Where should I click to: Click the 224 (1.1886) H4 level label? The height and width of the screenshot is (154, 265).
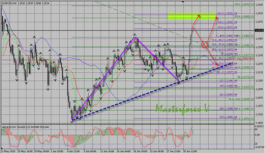pyautogui.click(x=228, y=117)
